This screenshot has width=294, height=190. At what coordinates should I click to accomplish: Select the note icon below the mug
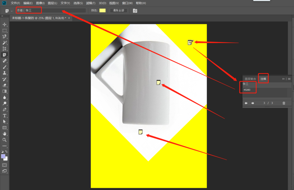tap(141, 132)
